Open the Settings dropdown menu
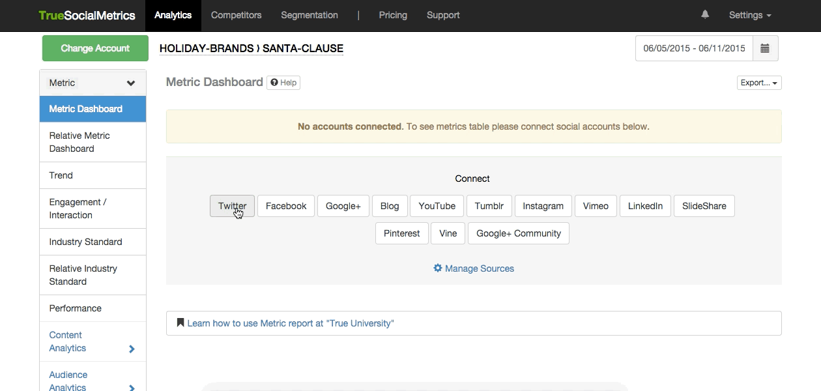This screenshot has width=821, height=391. tap(749, 15)
